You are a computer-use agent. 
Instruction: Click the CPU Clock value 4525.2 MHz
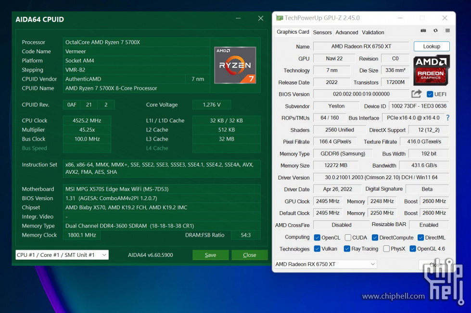[87, 120]
